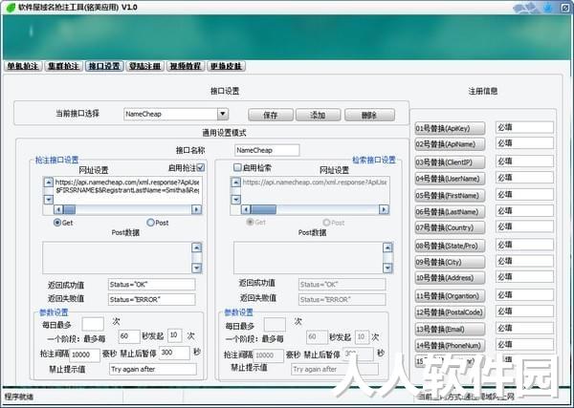Screen dimensions: 574x408
Task: Fill the 必填 field beside 01号替换(ApiKey)
Action: pos(524,128)
